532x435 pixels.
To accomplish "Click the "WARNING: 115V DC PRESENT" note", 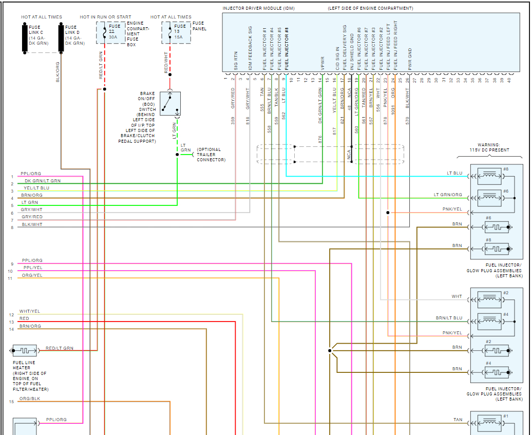I will click(489, 147).
